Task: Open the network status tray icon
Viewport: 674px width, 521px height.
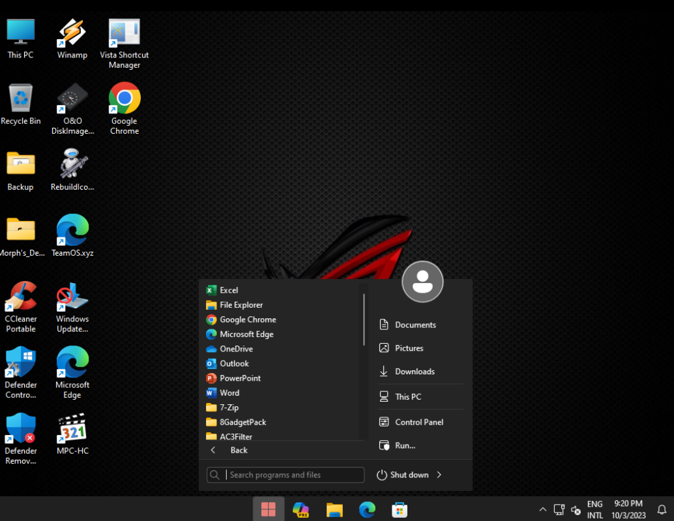Action: click(x=559, y=509)
